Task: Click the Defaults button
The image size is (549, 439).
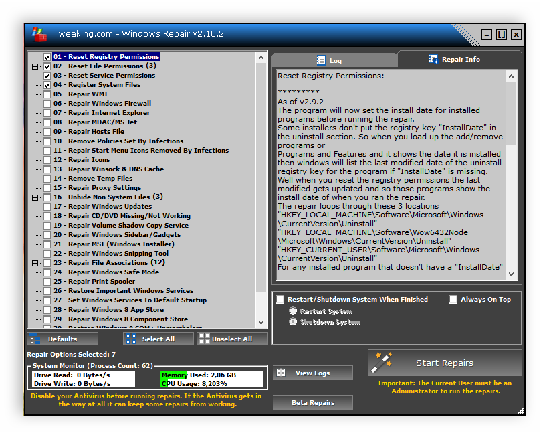Action: [x=63, y=339]
